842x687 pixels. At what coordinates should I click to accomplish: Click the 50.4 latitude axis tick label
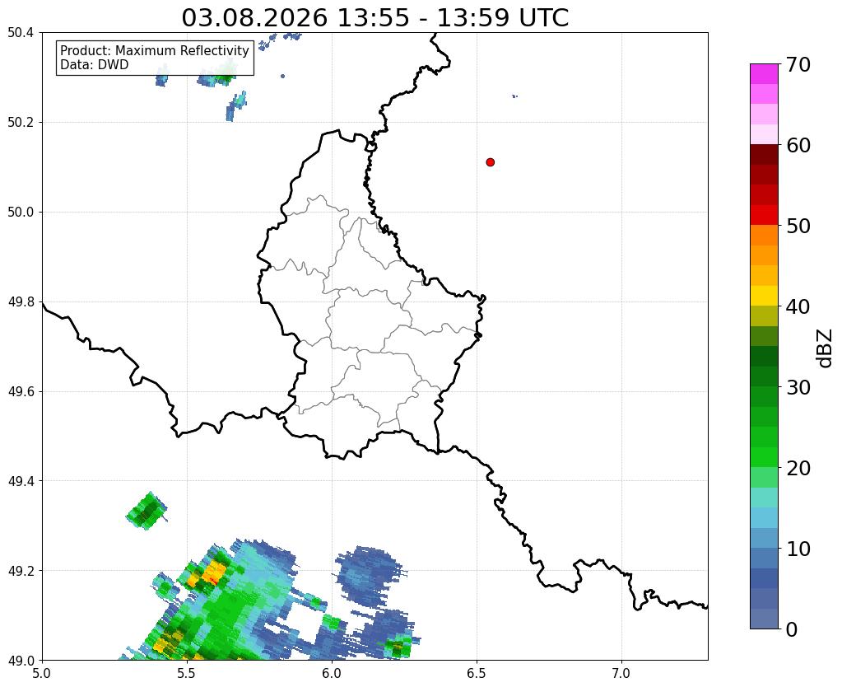pyautogui.click(x=21, y=33)
